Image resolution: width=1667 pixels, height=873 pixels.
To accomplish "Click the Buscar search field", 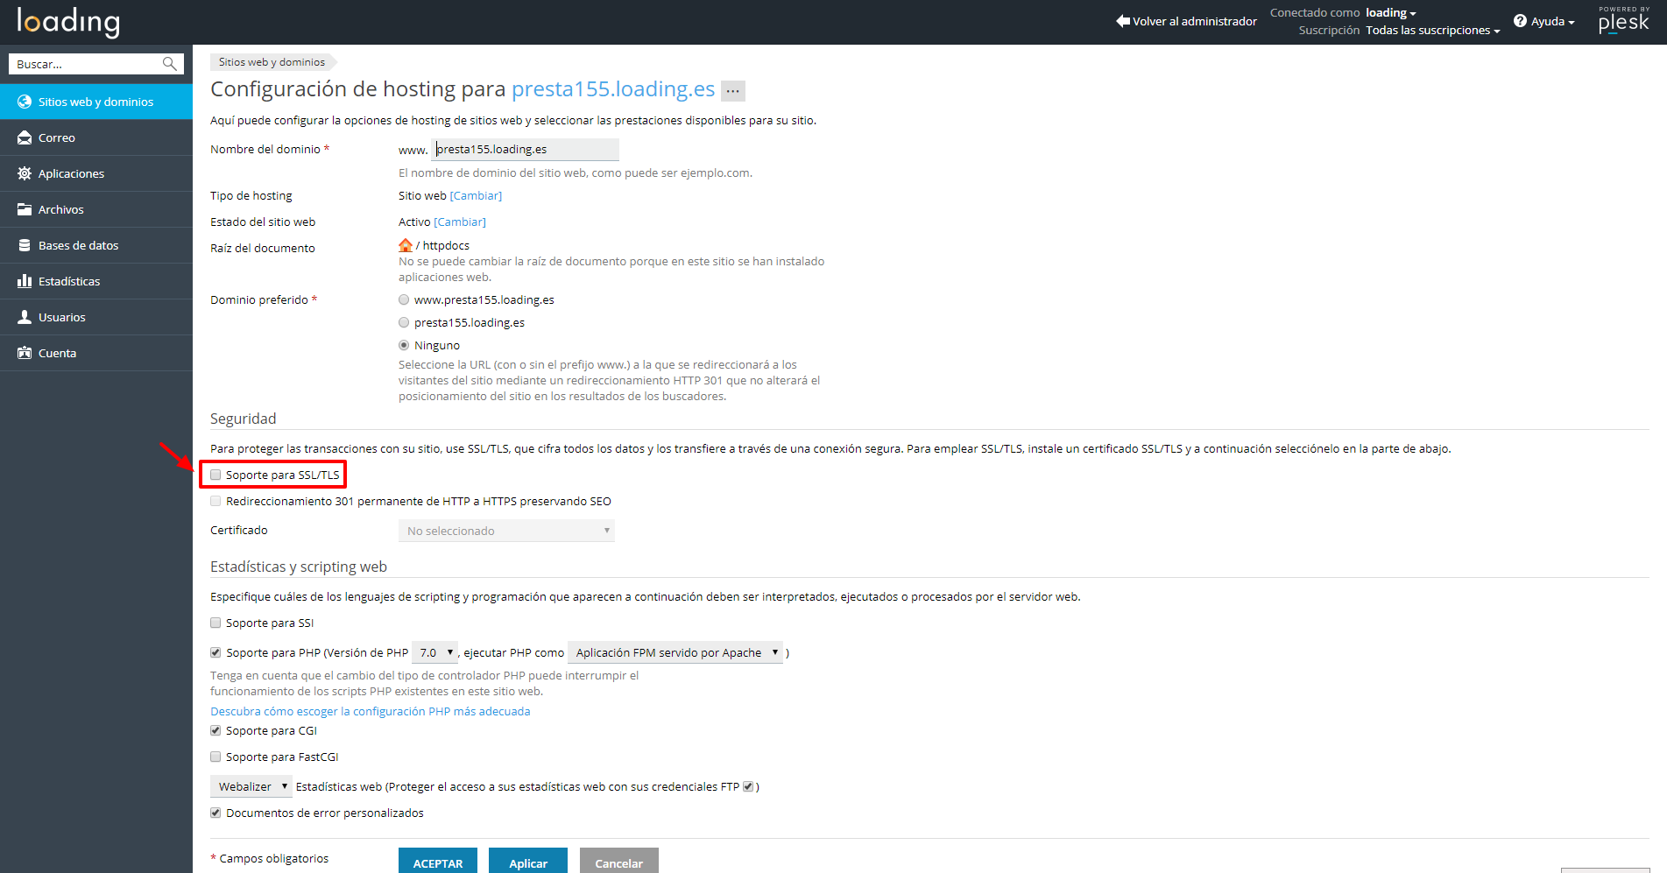I will point(85,64).
